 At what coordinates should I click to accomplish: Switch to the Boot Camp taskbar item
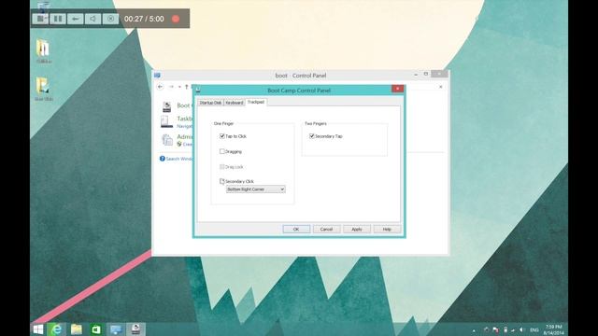coord(135,329)
